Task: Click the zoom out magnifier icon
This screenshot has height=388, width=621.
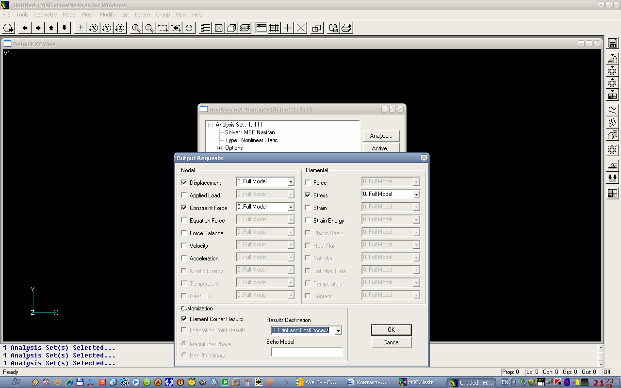Action: pos(149,28)
